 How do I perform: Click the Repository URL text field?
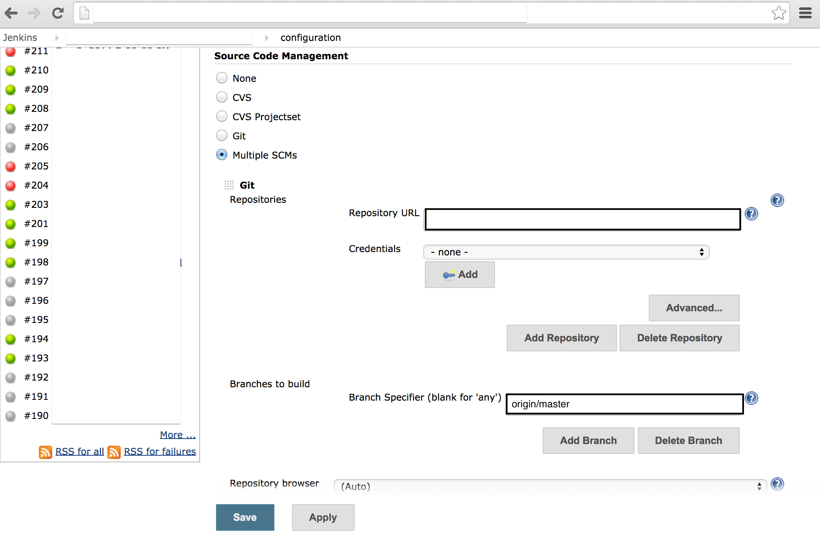582,220
